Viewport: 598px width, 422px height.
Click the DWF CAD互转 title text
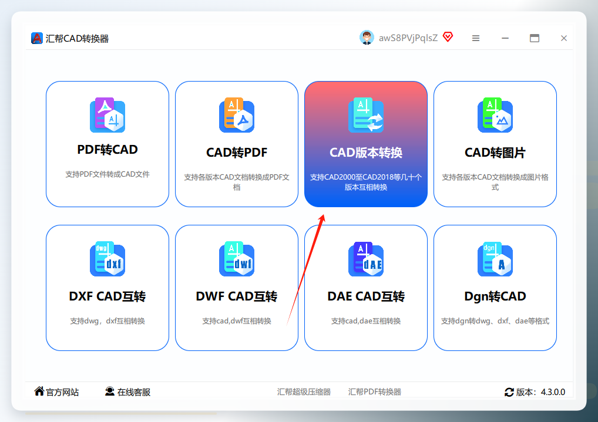tap(237, 296)
